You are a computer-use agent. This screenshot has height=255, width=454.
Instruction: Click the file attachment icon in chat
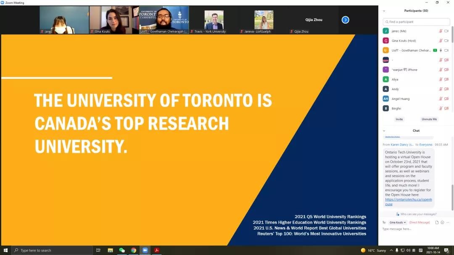[x=437, y=222]
